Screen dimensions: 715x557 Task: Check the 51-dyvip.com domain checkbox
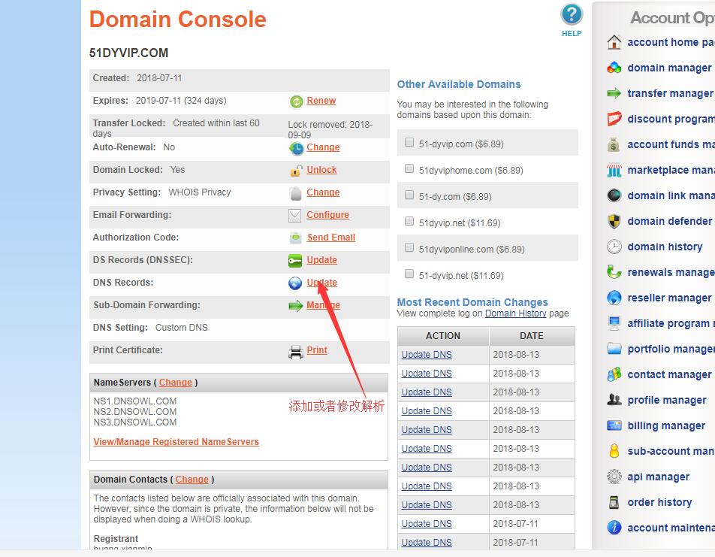point(409,142)
